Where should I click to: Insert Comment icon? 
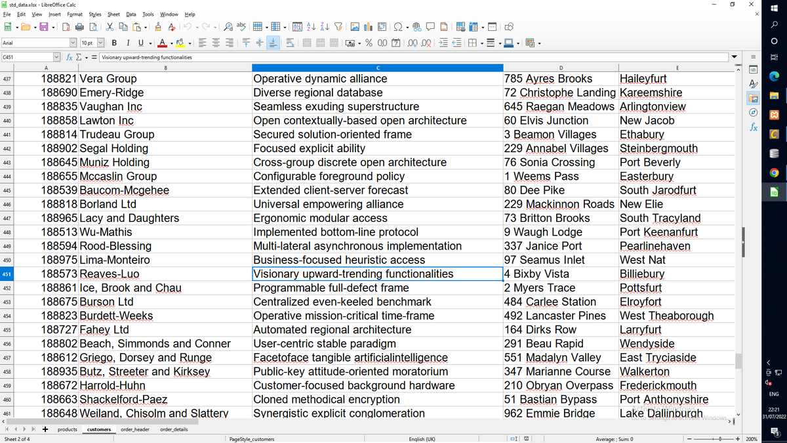431,27
